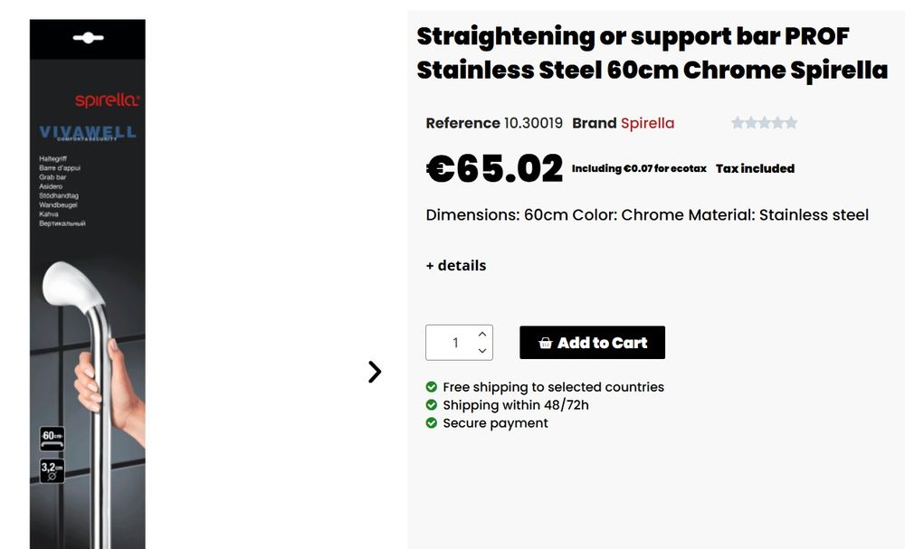Rate the product one star

(x=738, y=123)
